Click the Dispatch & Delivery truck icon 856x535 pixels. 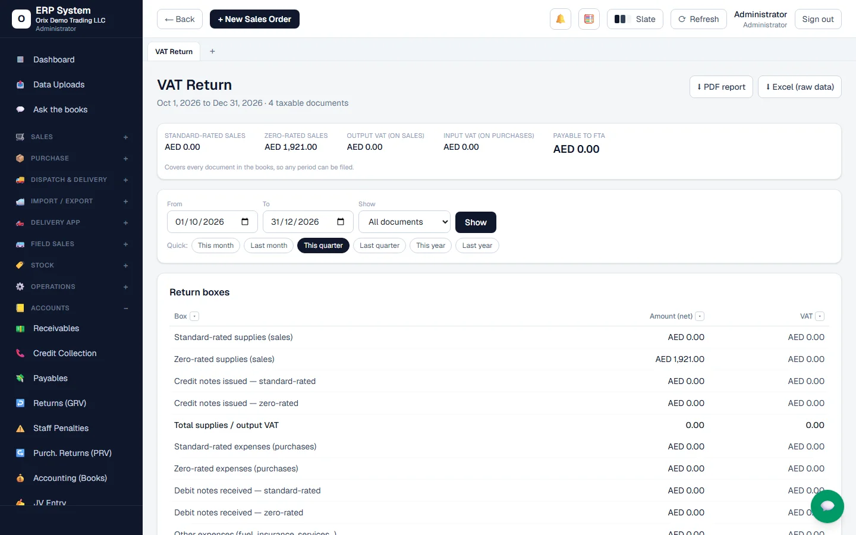coord(20,180)
